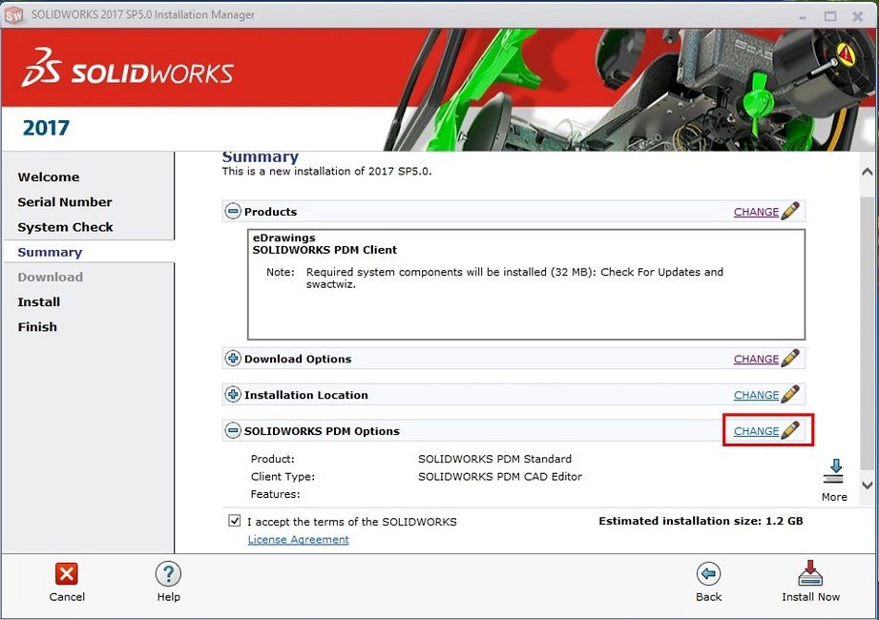Click the SOLIDWORKS app icon in title bar
879x620 pixels.
tap(14, 15)
